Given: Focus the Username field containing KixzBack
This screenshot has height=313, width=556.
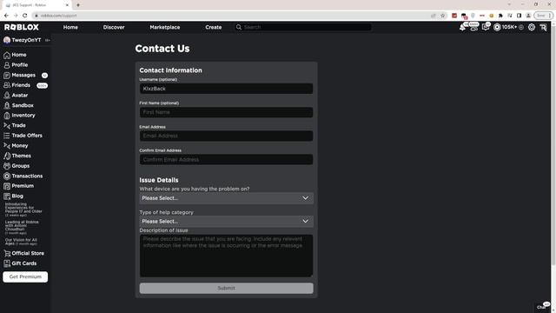Looking at the screenshot, I should coord(226,89).
